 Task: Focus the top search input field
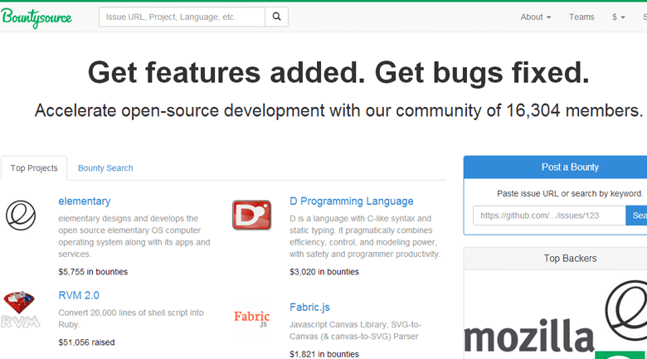coord(182,17)
